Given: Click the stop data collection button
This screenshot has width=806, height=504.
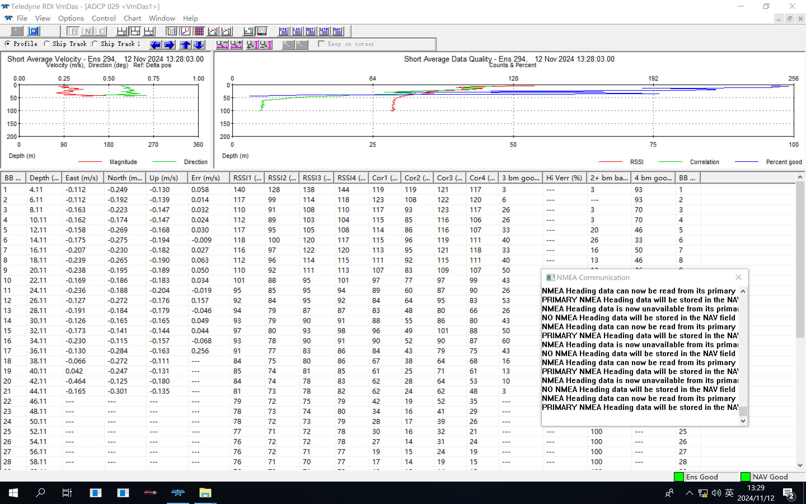Looking at the screenshot, I should [x=34, y=31].
